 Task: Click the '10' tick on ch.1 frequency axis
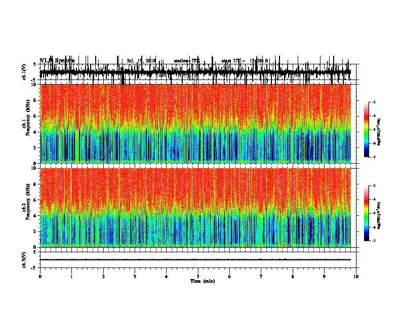point(35,85)
